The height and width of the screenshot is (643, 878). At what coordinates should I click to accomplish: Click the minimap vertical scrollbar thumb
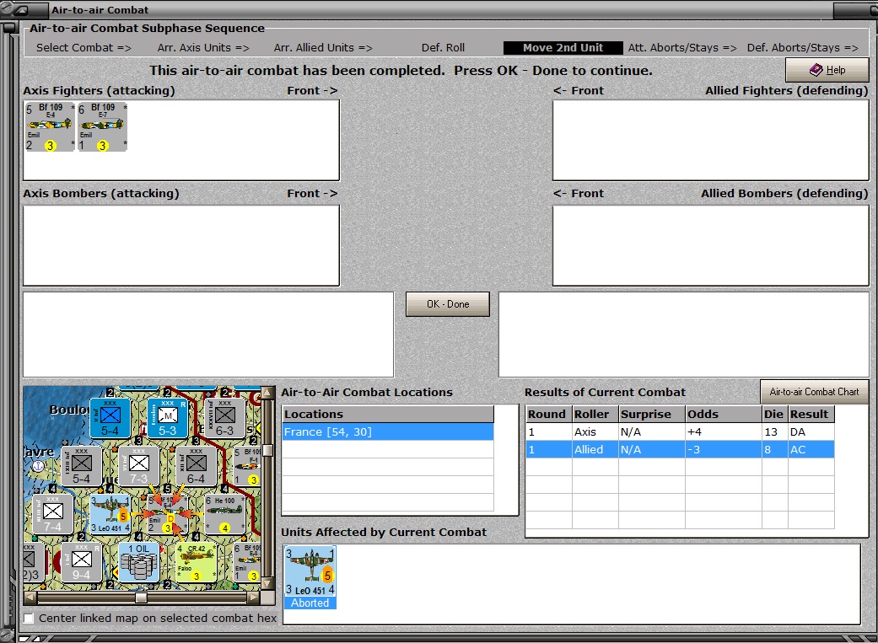pyautogui.click(x=267, y=451)
